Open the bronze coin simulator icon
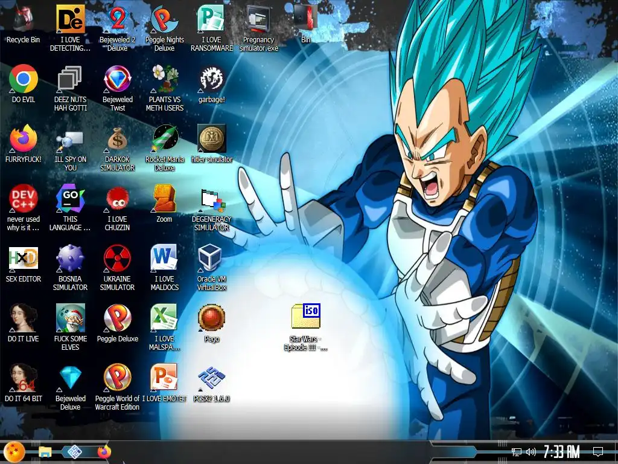The width and height of the screenshot is (618, 464). pos(212,138)
